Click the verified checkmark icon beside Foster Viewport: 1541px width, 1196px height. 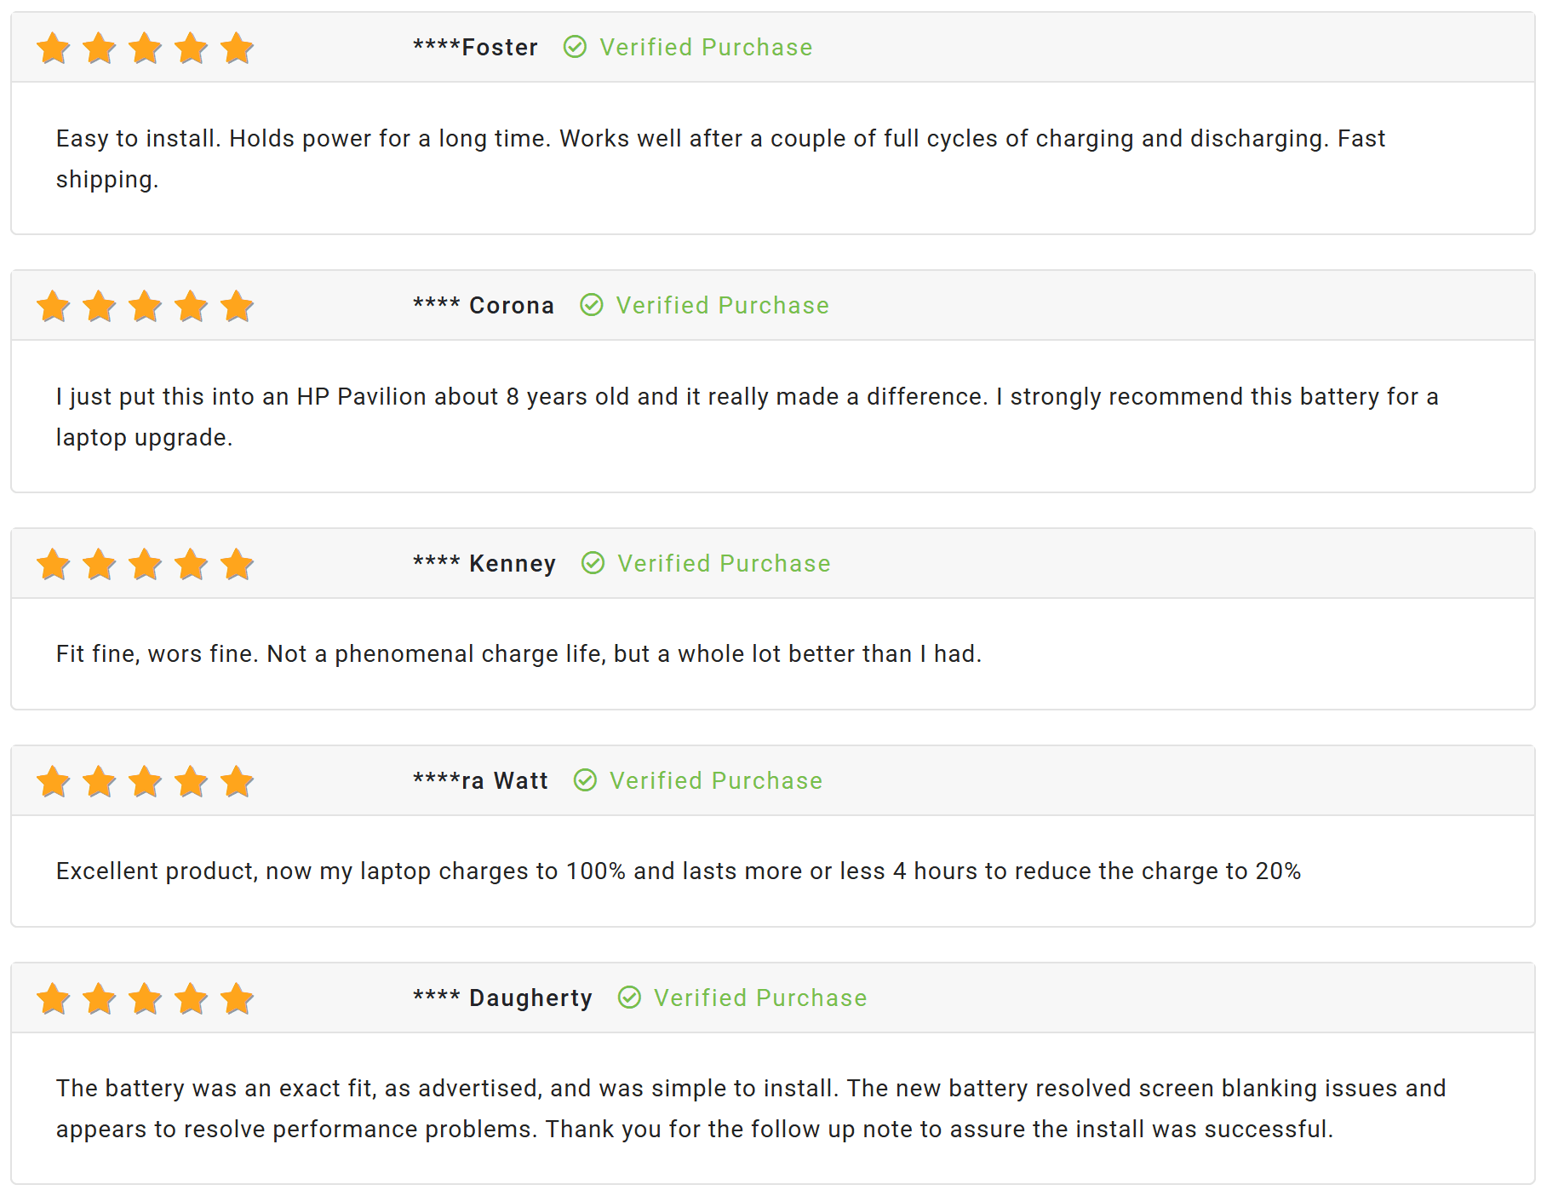(575, 47)
